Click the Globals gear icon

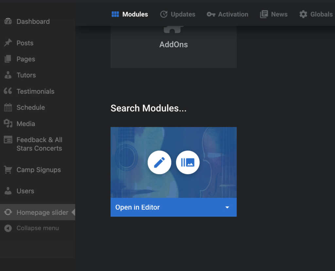tap(303, 14)
